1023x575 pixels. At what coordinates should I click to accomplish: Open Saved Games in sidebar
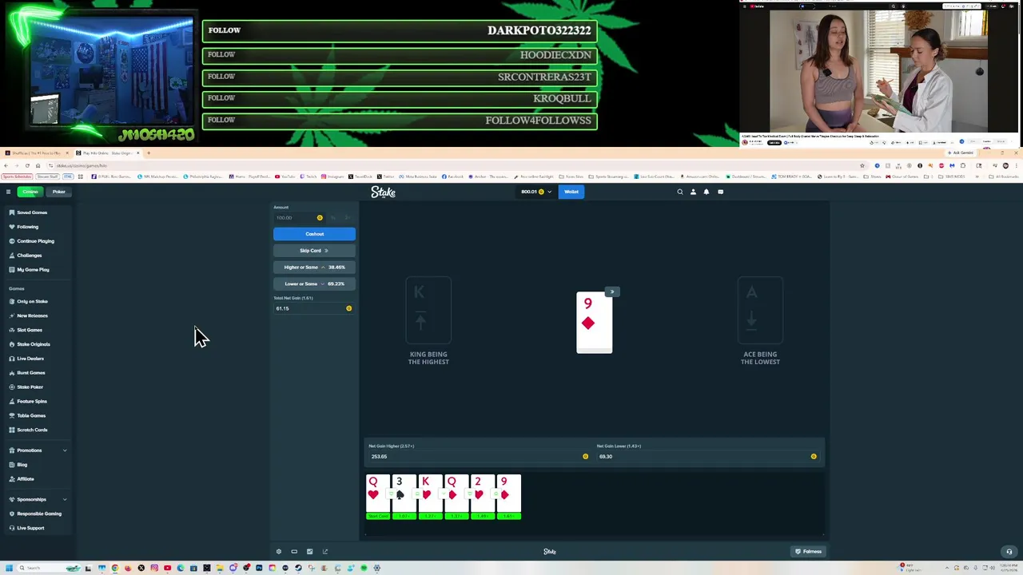coord(32,212)
